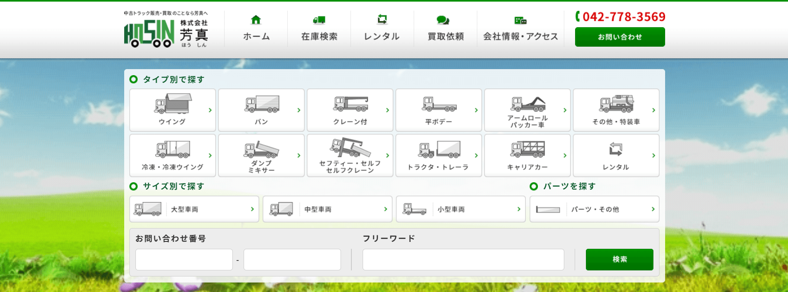
Task: Click the バン van truck icon
Action: pyautogui.click(x=262, y=104)
